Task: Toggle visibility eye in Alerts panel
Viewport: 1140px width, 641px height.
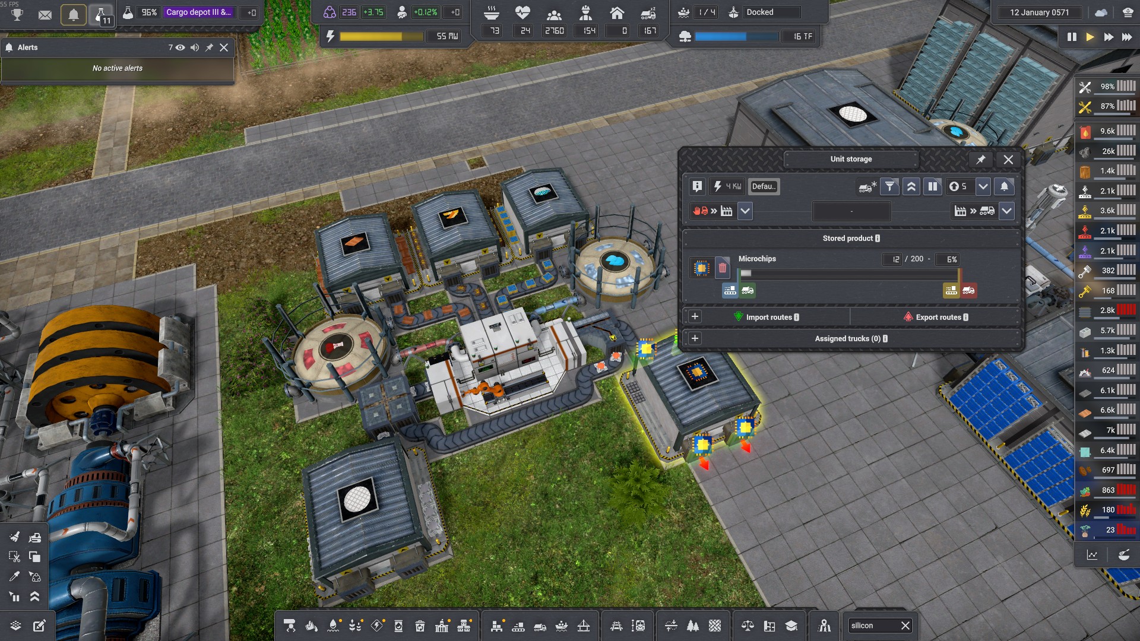Action: (180, 47)
